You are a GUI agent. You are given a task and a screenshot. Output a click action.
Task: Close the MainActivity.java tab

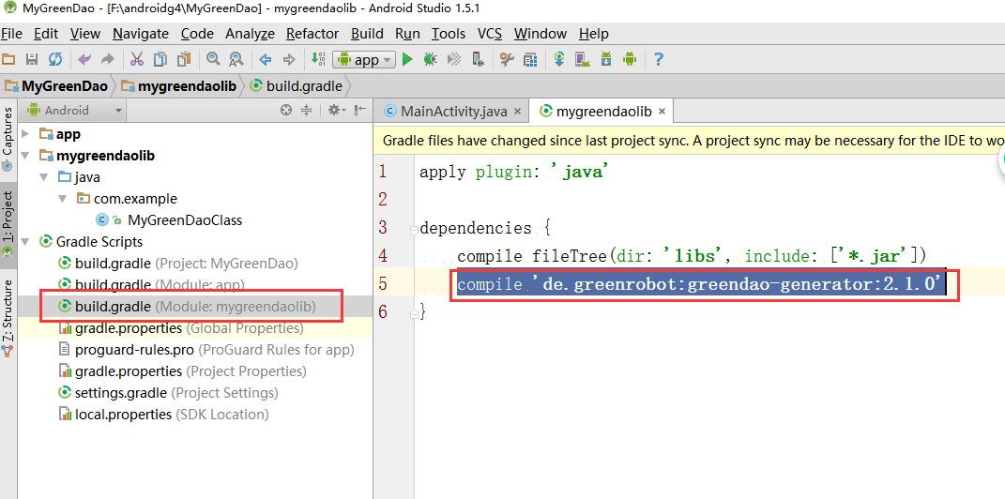pos(517,112)
